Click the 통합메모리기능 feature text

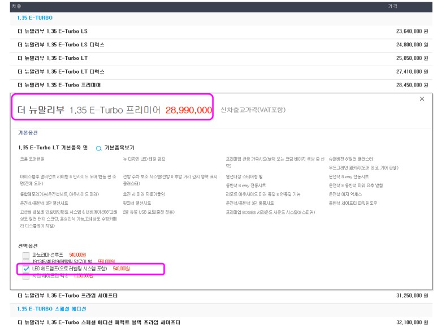[59, 194]
